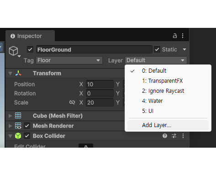
Task: Toggle FloorGround active checkbox
Action: pos(30,49)
